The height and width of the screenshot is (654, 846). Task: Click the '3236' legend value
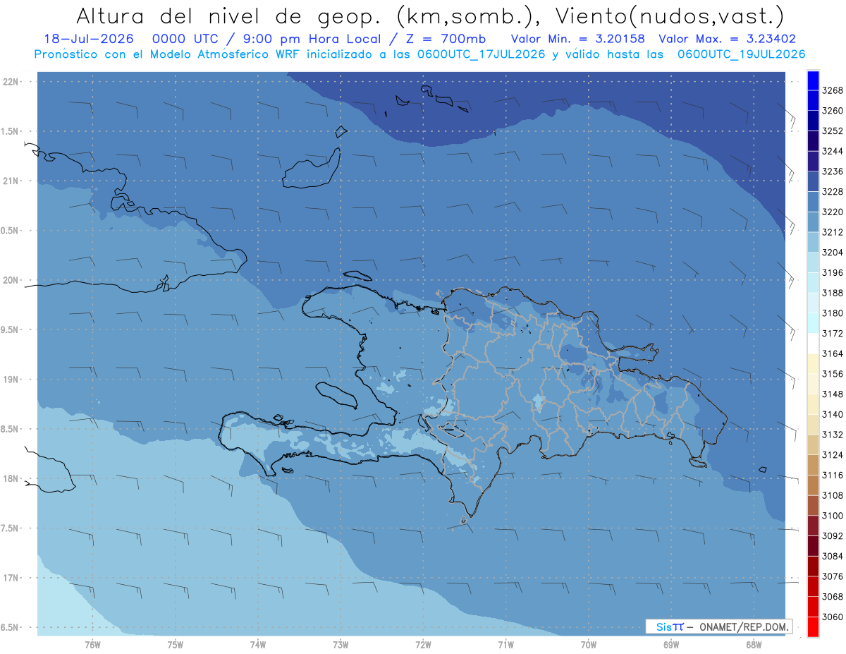(833, 171)
